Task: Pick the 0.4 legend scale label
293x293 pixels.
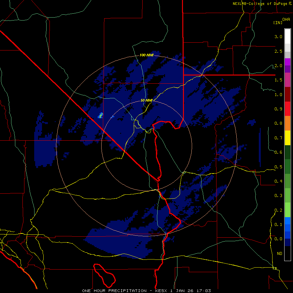Action: point(278,181)
